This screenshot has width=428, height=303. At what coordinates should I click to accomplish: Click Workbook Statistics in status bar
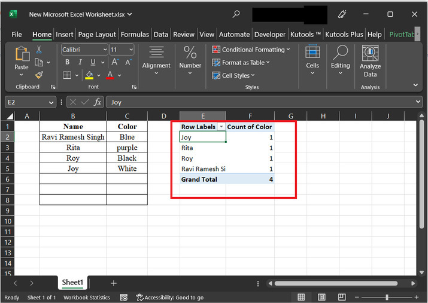[x=87, y=298]
